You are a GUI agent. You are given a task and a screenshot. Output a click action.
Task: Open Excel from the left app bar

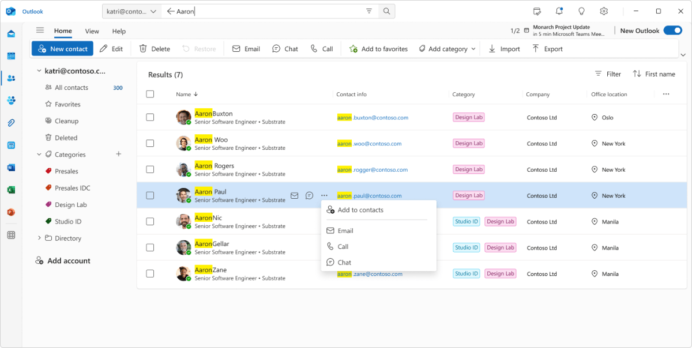(11, 190)
